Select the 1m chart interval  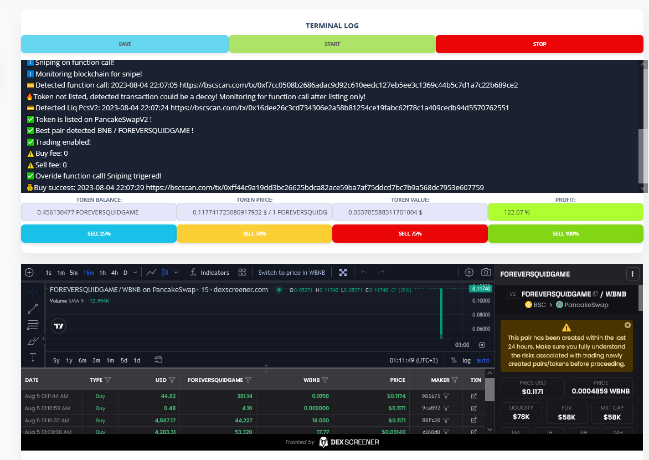tap(61, 273)
